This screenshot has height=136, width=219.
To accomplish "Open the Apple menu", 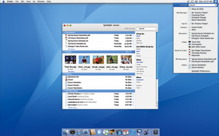I will 3,1.
